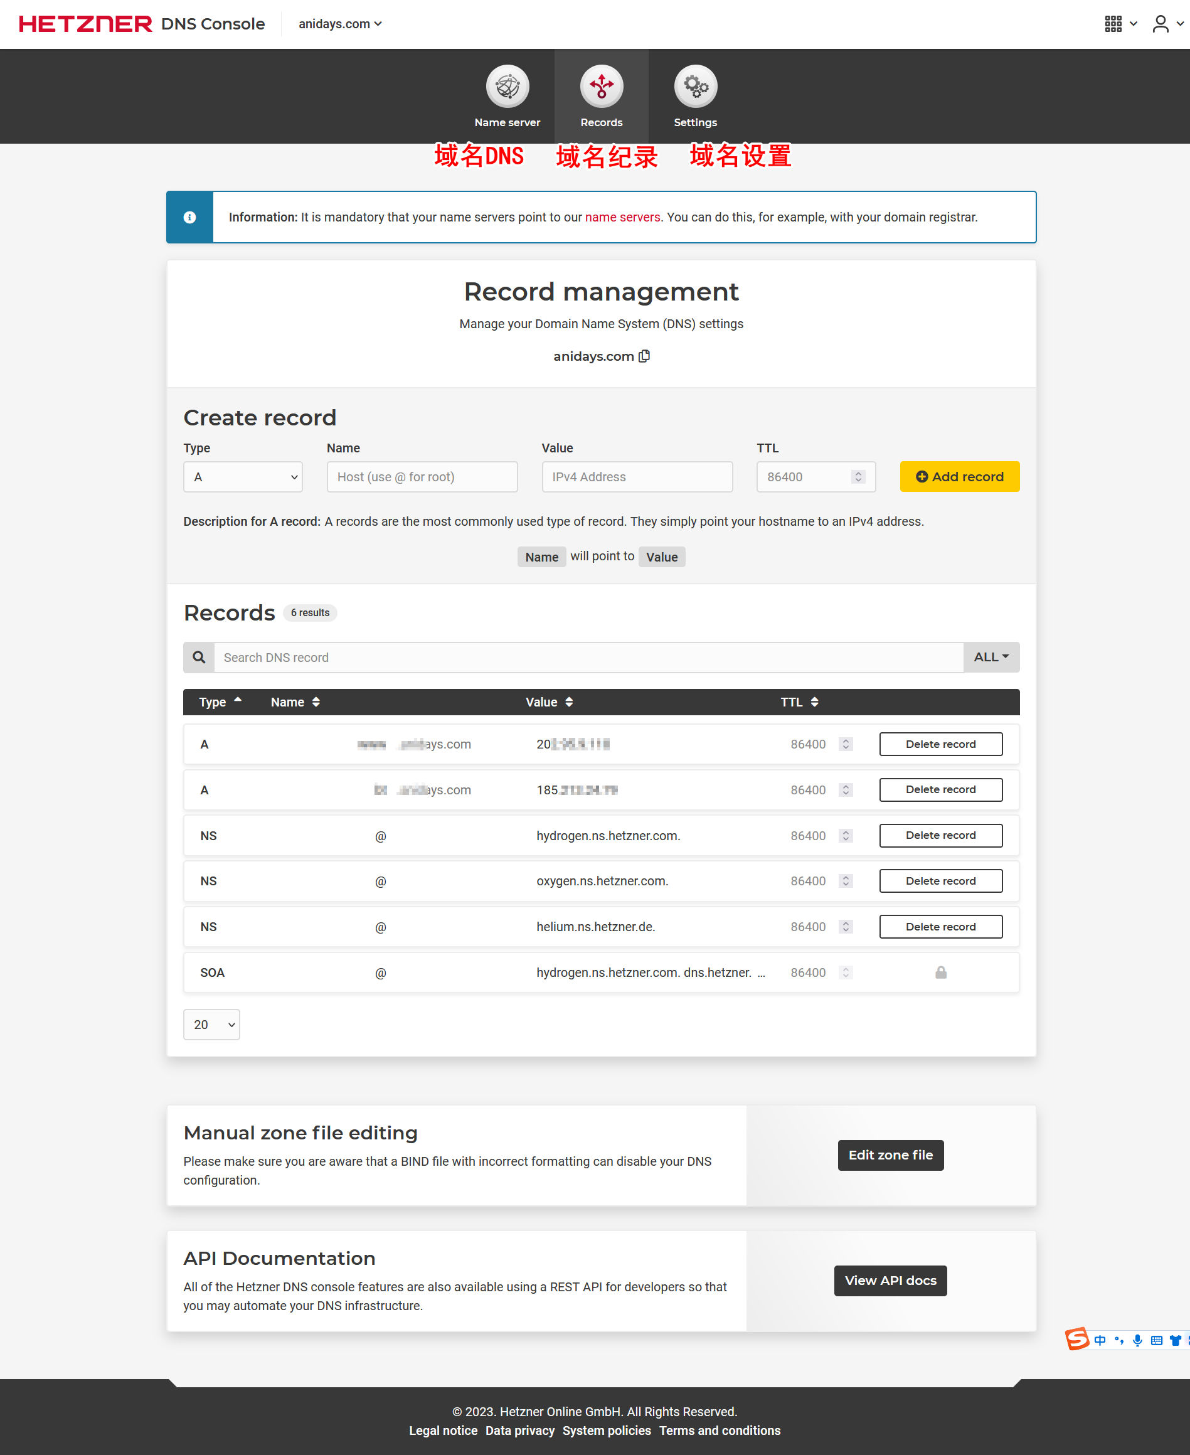Open the record Type dropdown
This screenshot has width=1190, height=1455.
tap(243, 477)
